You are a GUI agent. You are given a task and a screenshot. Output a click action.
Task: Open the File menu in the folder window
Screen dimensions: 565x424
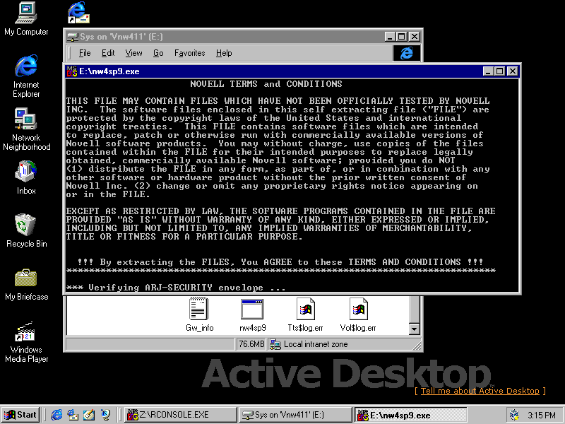click(85, 53)
